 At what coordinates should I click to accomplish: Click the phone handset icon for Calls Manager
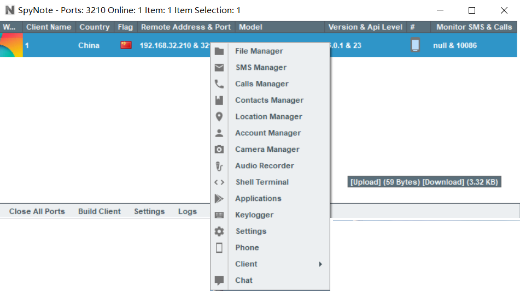point(219,84)
